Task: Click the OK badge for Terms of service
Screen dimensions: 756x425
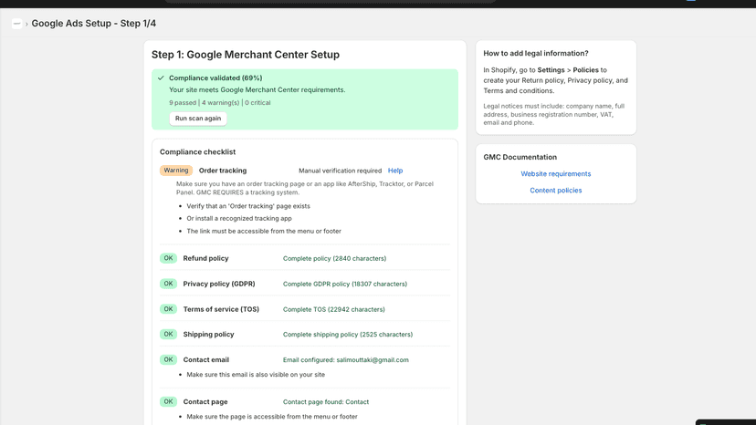Action: (x=168, y=309)
